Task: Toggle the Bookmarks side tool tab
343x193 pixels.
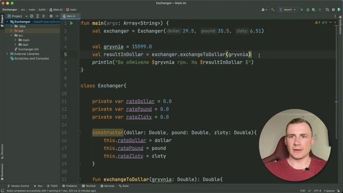Action: tap(2, 172)
